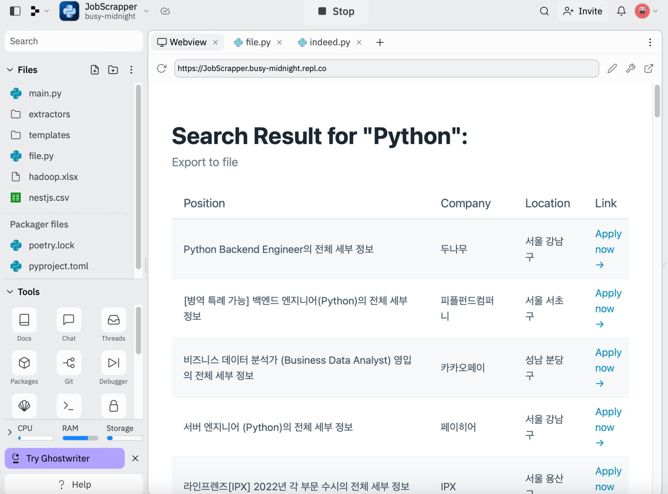Open the Debugger tool
The width and height of the screenshot is (668, 494).
click(113, 363)
